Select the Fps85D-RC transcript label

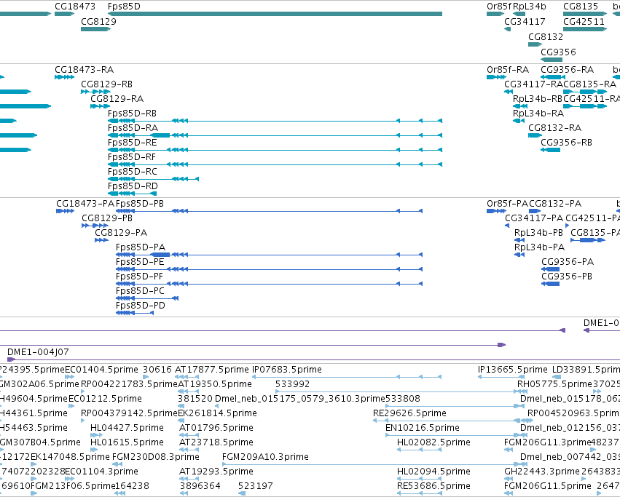click(x=133, y=172)
